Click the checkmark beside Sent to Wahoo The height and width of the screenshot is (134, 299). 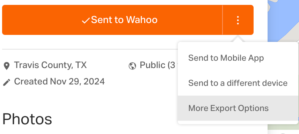click(86, 21)
